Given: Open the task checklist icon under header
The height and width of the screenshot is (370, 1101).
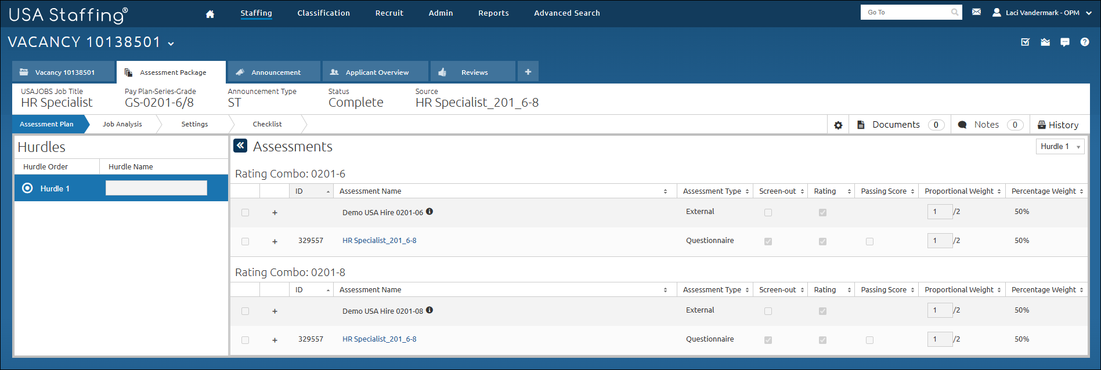Looking at the screenshot, I should pyautogui.click(x=1026, y=42).
